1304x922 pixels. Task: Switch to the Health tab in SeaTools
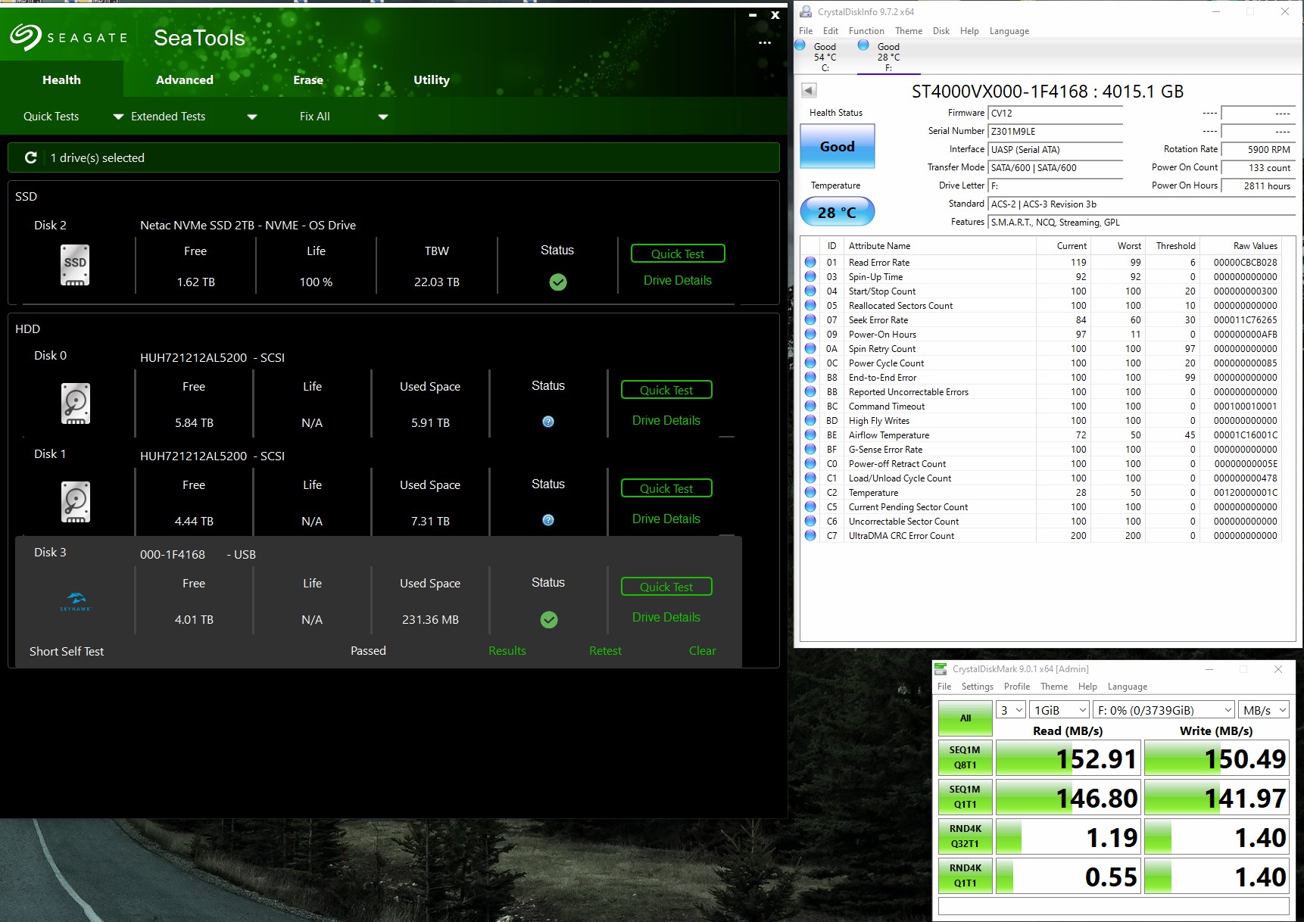tap(61, 79)
